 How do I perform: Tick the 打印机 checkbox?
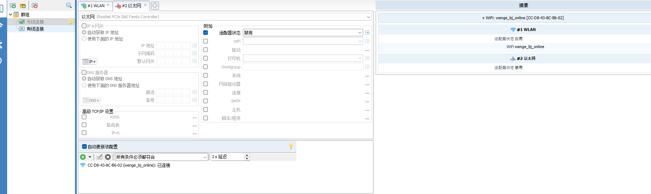tap(205, 58)
